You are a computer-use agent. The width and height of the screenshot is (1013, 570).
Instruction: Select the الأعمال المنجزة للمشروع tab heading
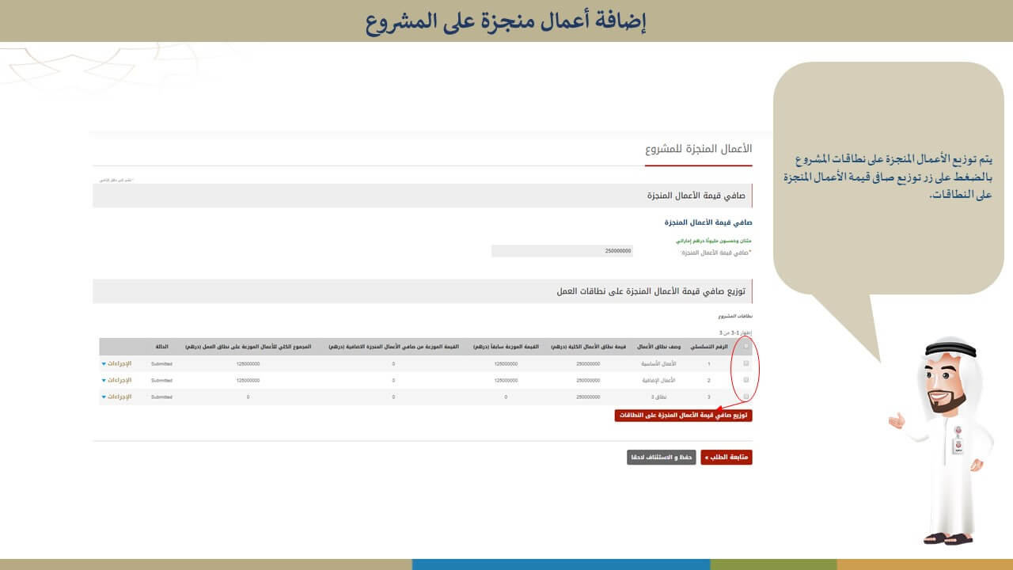click(x=698, y=149)
